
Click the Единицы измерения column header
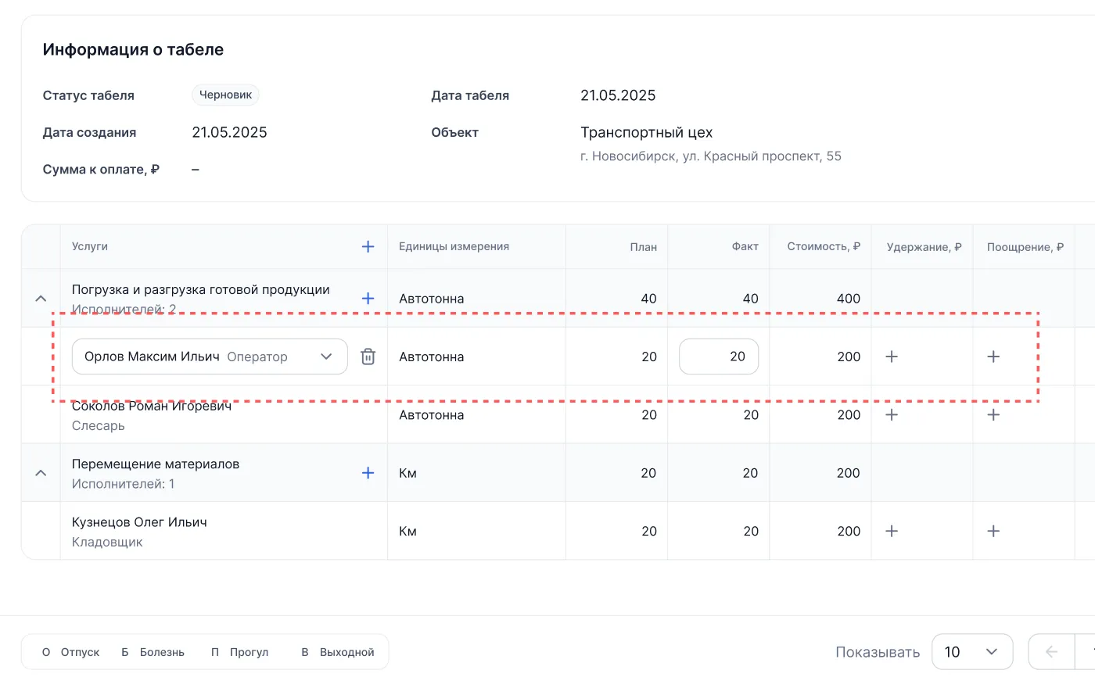(454, 246)
